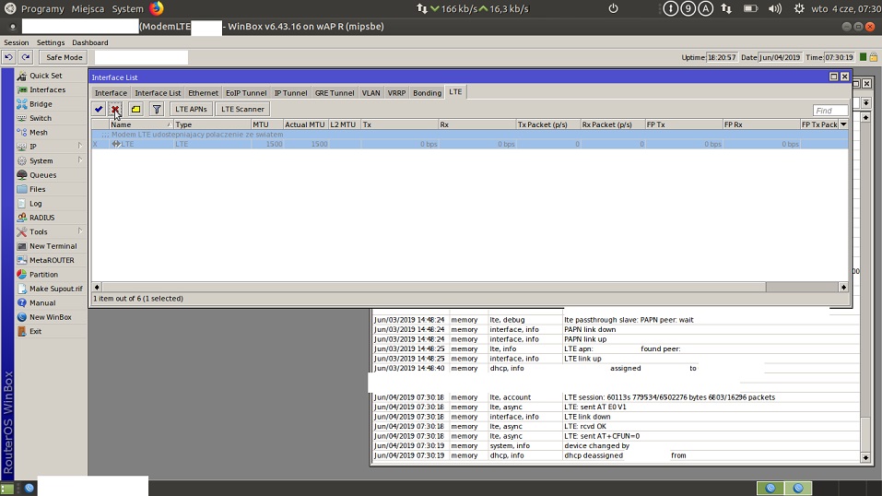Expand Tools submenu
Viewport: 882px width, 496px height.
click(80, 231)
